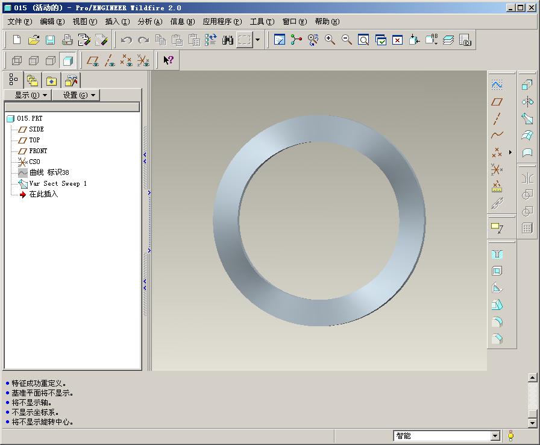Open the 分析(A) menu
Viewport: 540px width, 445px height.
click(x=150, y=22)
